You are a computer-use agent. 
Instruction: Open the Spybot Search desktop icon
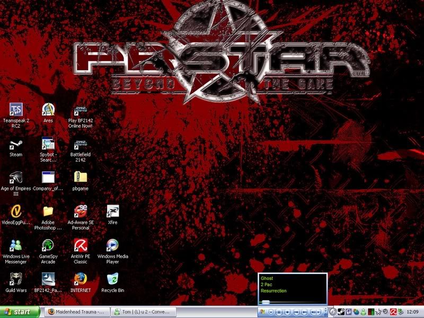click(x=48, y=149)
